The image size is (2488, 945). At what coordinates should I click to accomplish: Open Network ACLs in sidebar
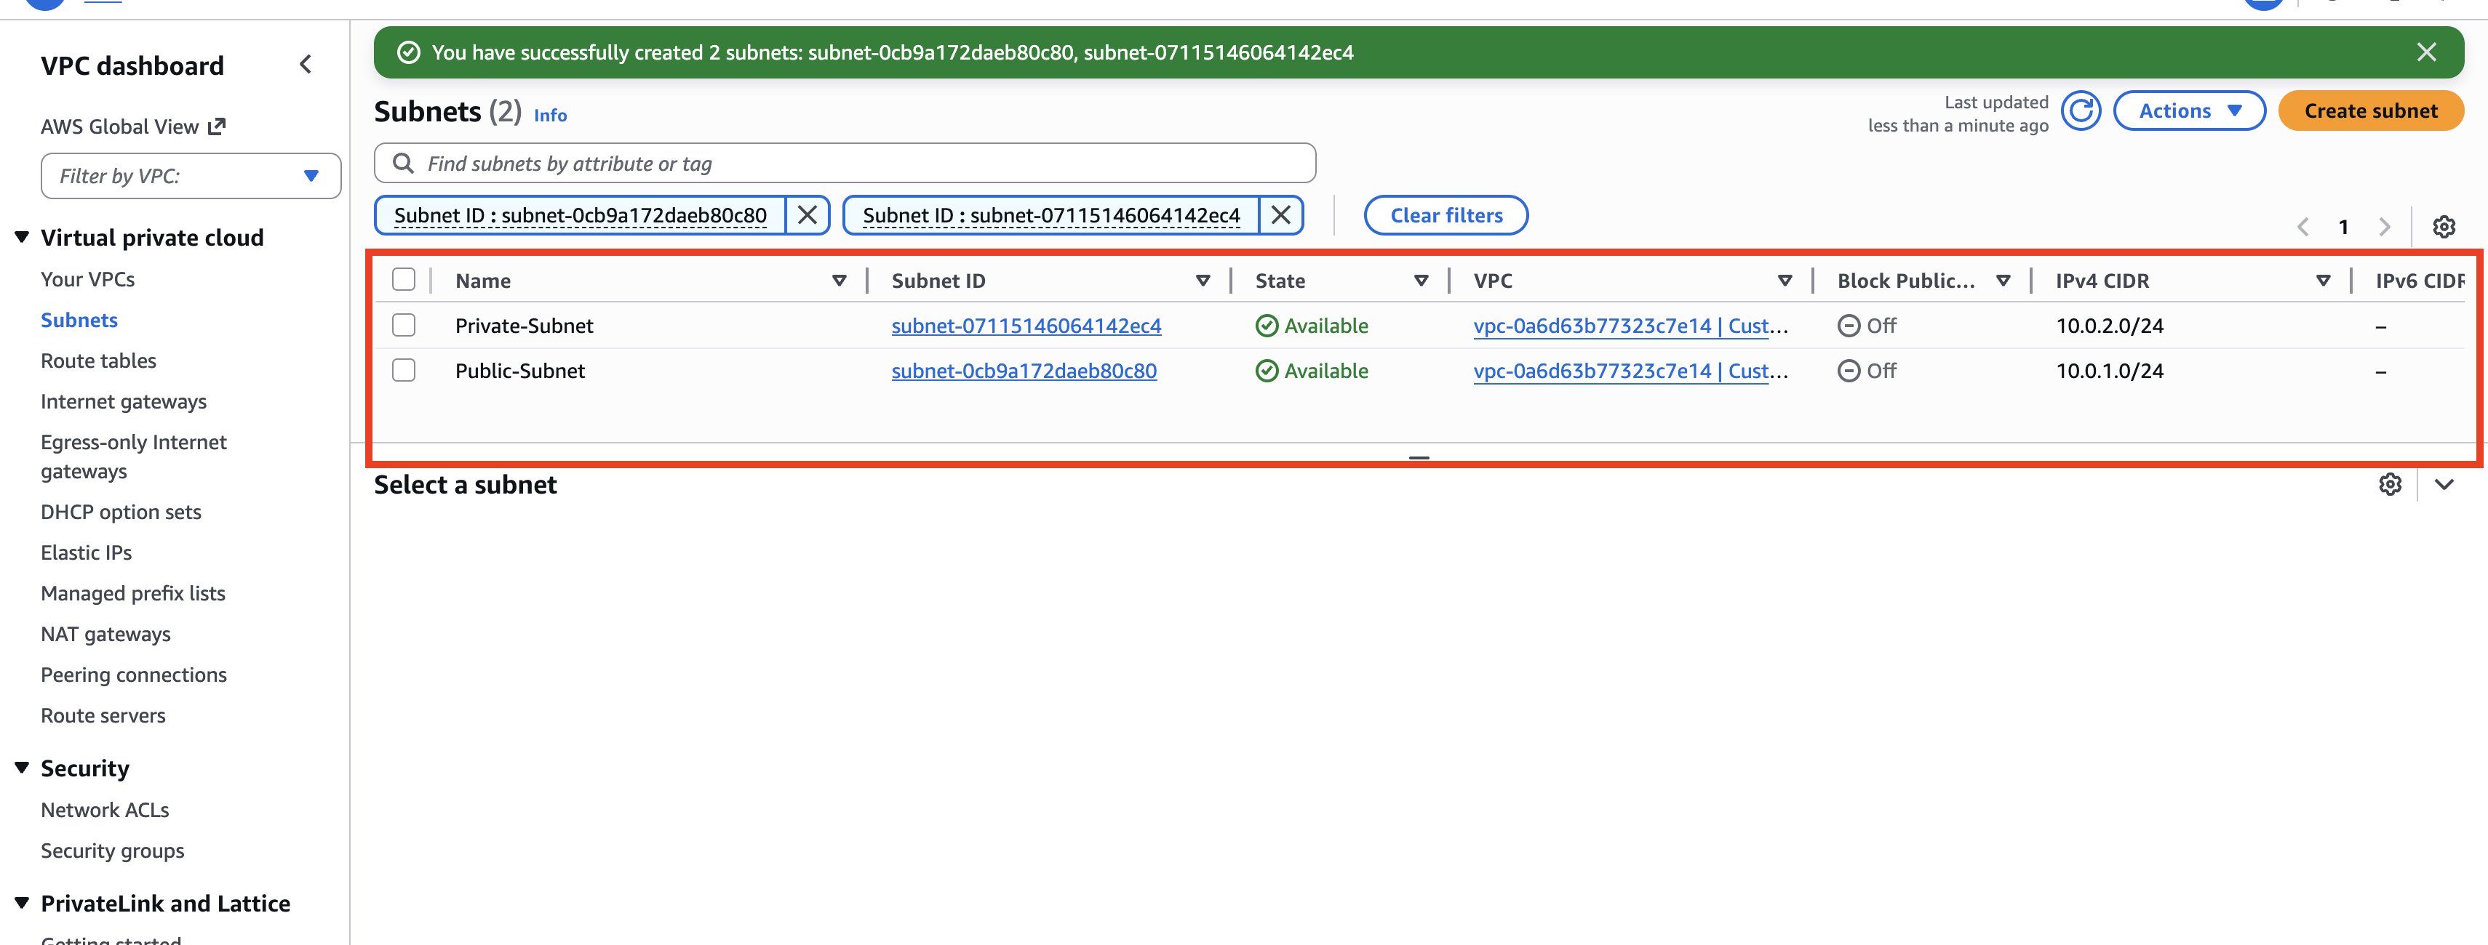click(x=104, y=811)
